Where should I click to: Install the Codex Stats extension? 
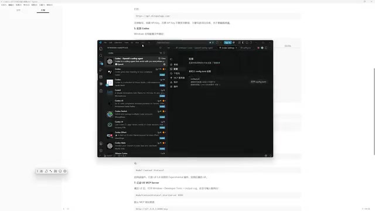pos(162,148)
